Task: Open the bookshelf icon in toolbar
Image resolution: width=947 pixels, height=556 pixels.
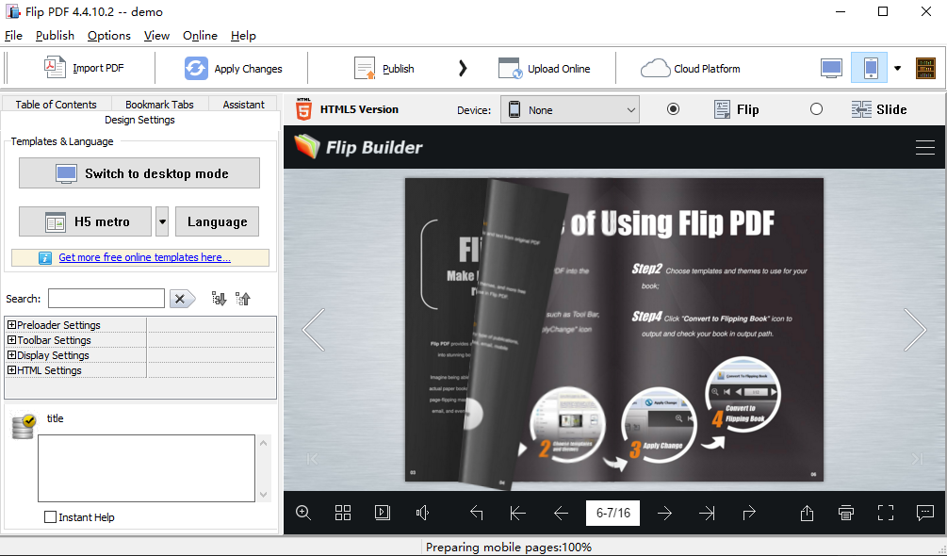Action: [x=925, y=68]
